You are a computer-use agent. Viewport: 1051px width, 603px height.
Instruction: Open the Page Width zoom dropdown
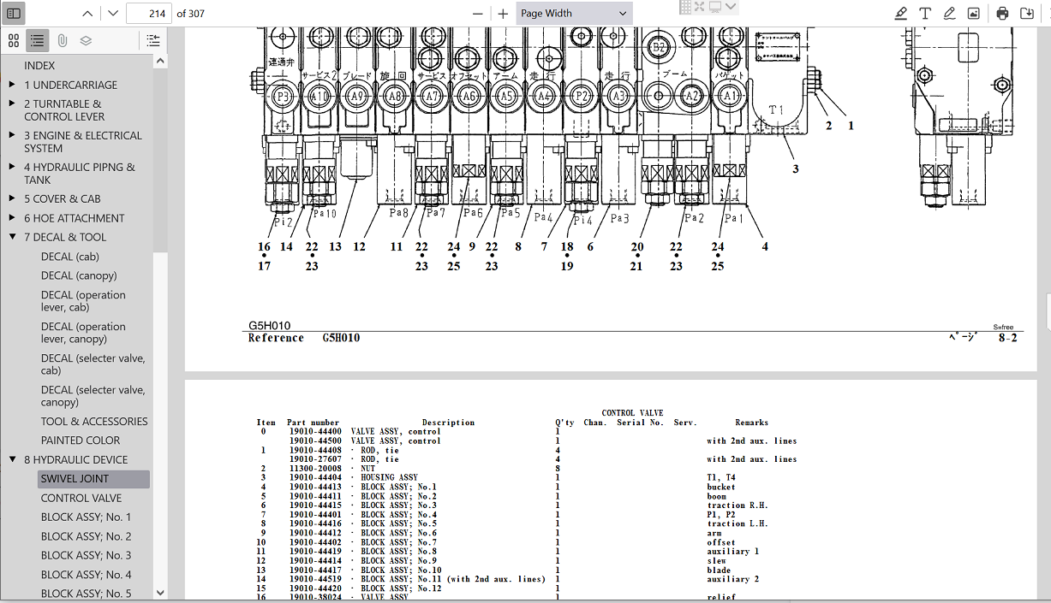(x=574, y=13)
